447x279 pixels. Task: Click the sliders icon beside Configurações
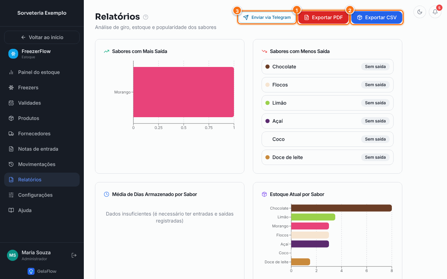click(11, 195)
